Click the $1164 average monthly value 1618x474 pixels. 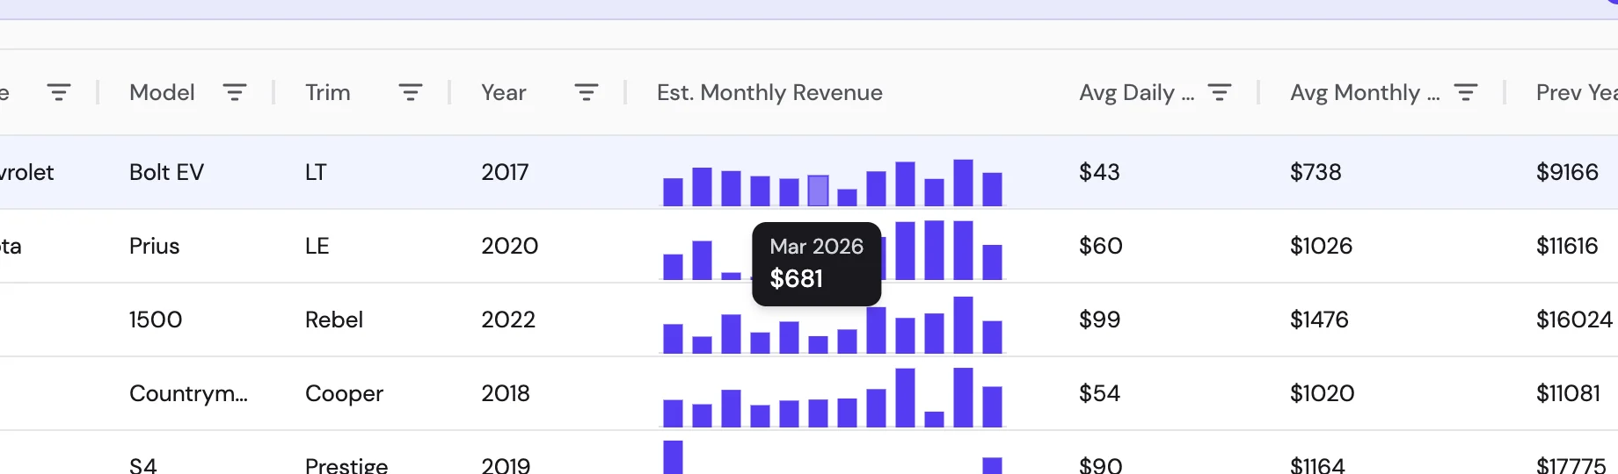1317,465
